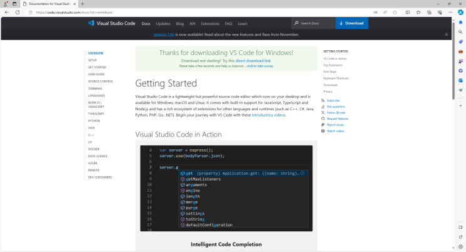The height and width of the screenshot is (252, 466).
Task: Open the FAQ page in the site header
Action: pos(228,23)
